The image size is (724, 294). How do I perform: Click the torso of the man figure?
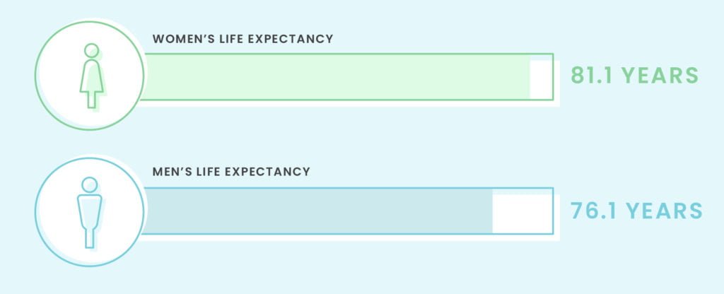pyautogui.click(x=89, y=210)
